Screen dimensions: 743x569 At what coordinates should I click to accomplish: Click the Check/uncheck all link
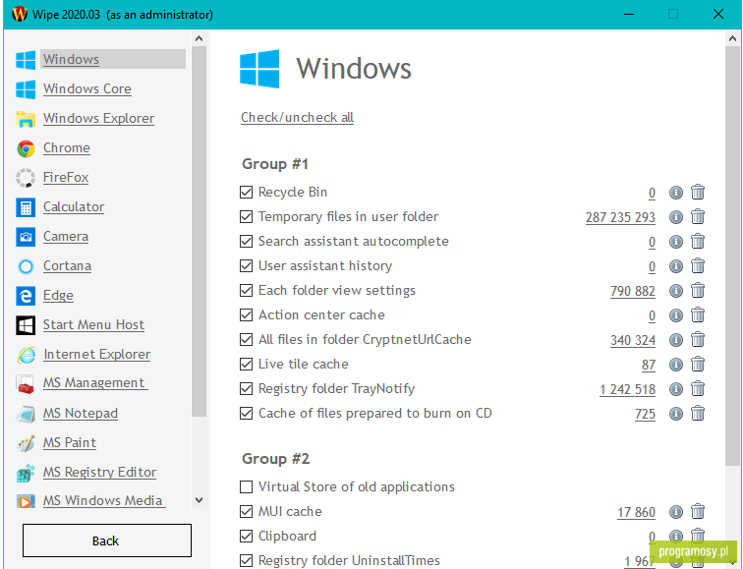tap(297, 118)
